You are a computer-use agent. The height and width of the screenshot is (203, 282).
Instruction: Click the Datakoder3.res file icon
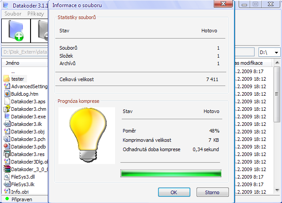click(7, 154)
